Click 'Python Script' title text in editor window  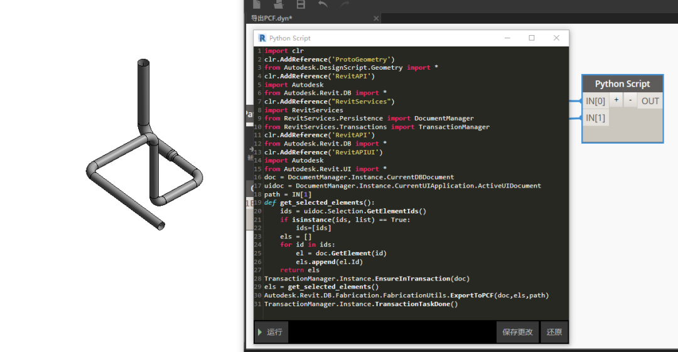[x=289, y=38]
